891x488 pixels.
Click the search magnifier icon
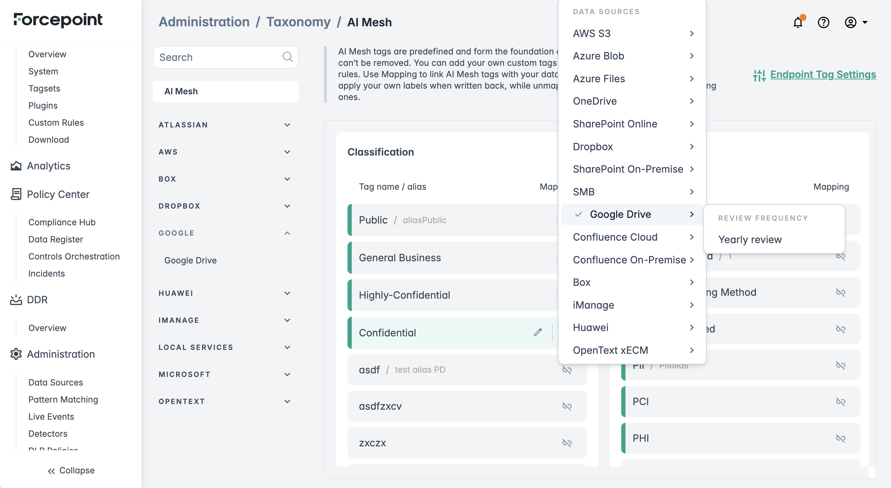tap(287, 57)
